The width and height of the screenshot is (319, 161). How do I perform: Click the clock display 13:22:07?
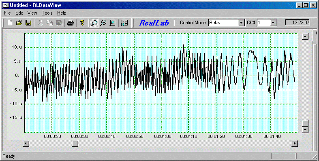click(x=298, y=23)
